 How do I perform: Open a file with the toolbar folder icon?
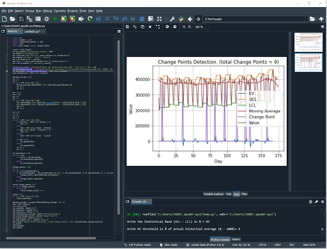coord(13,19)
